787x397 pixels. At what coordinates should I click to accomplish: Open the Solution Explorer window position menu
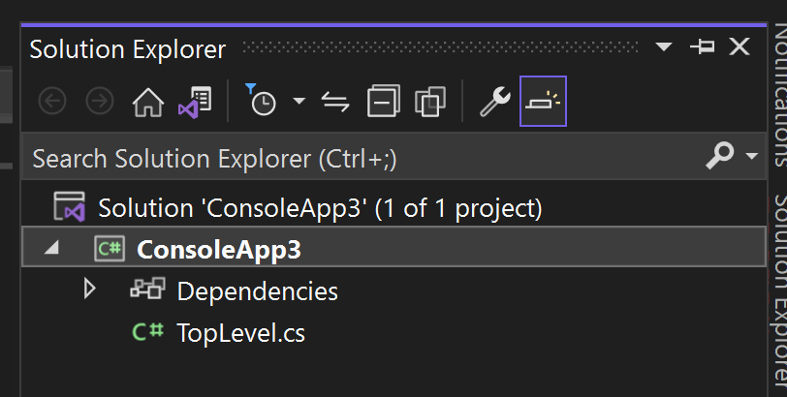(x=664, y=47)
